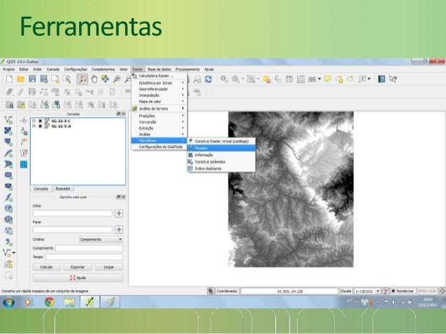
Task: Expand the Análise de terreno submenu
Action: click(x=159, y=109)
